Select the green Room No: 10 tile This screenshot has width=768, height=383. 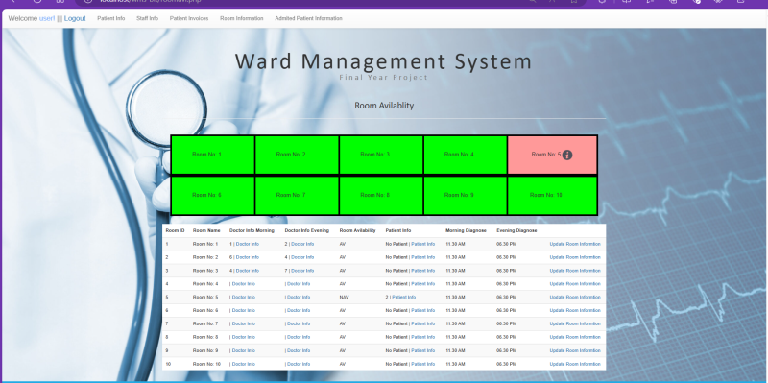click(x=552, y=196)
